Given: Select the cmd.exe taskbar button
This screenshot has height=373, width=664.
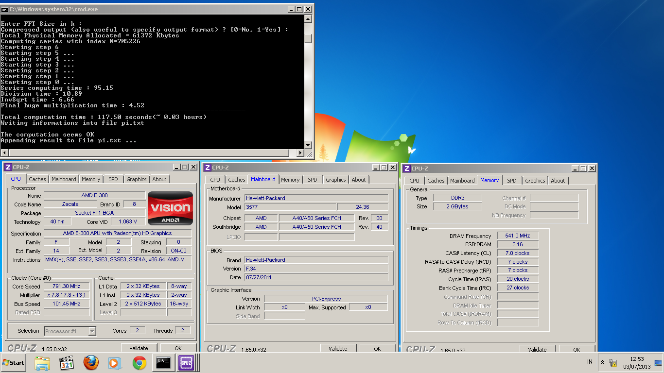Looking at the screenshot, I should [163, 363].
